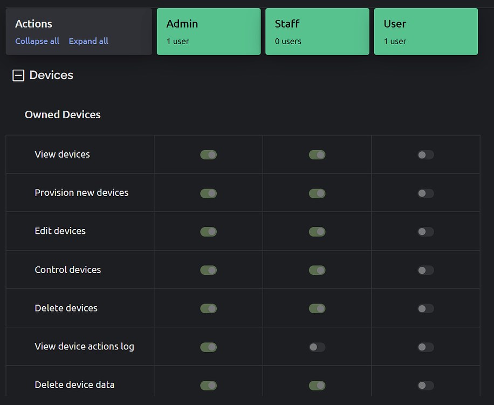Image resolution: width=494 pixels, height=405 pixels.
Task: Disable Delete devices for Admin
Action: click(x=208, y=308)
